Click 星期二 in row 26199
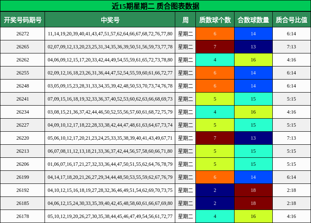Image resolution: width=311 pixels, height=223 pixels. pos(185,177)
